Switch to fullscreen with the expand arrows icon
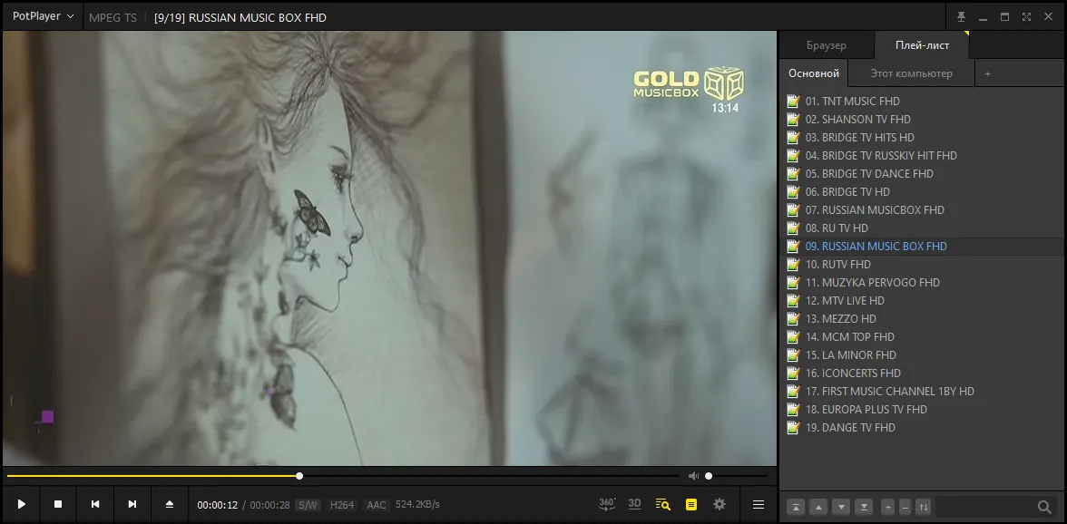Screen dimensions: 1067x524 1027,17
